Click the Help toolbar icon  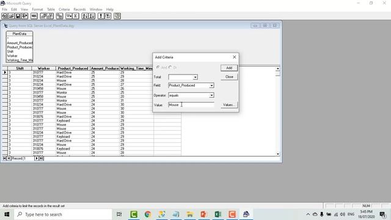click(x=117, y=16)
